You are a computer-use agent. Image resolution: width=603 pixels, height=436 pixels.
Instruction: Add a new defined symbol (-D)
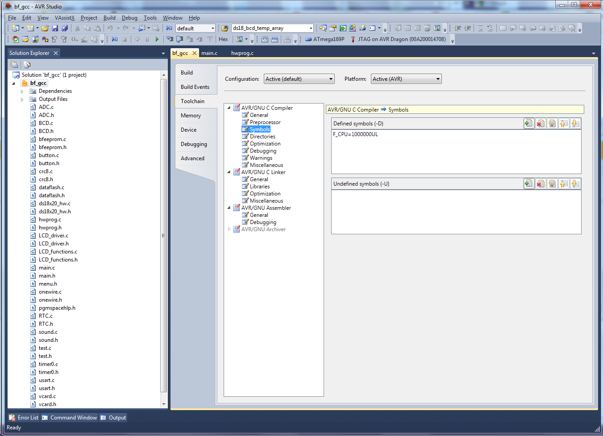point(529,124)
